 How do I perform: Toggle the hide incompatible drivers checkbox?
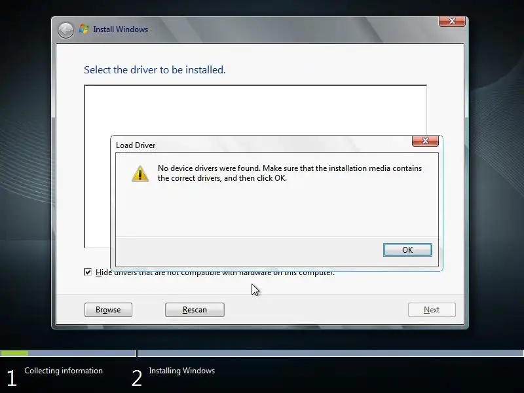pos(88,272)
